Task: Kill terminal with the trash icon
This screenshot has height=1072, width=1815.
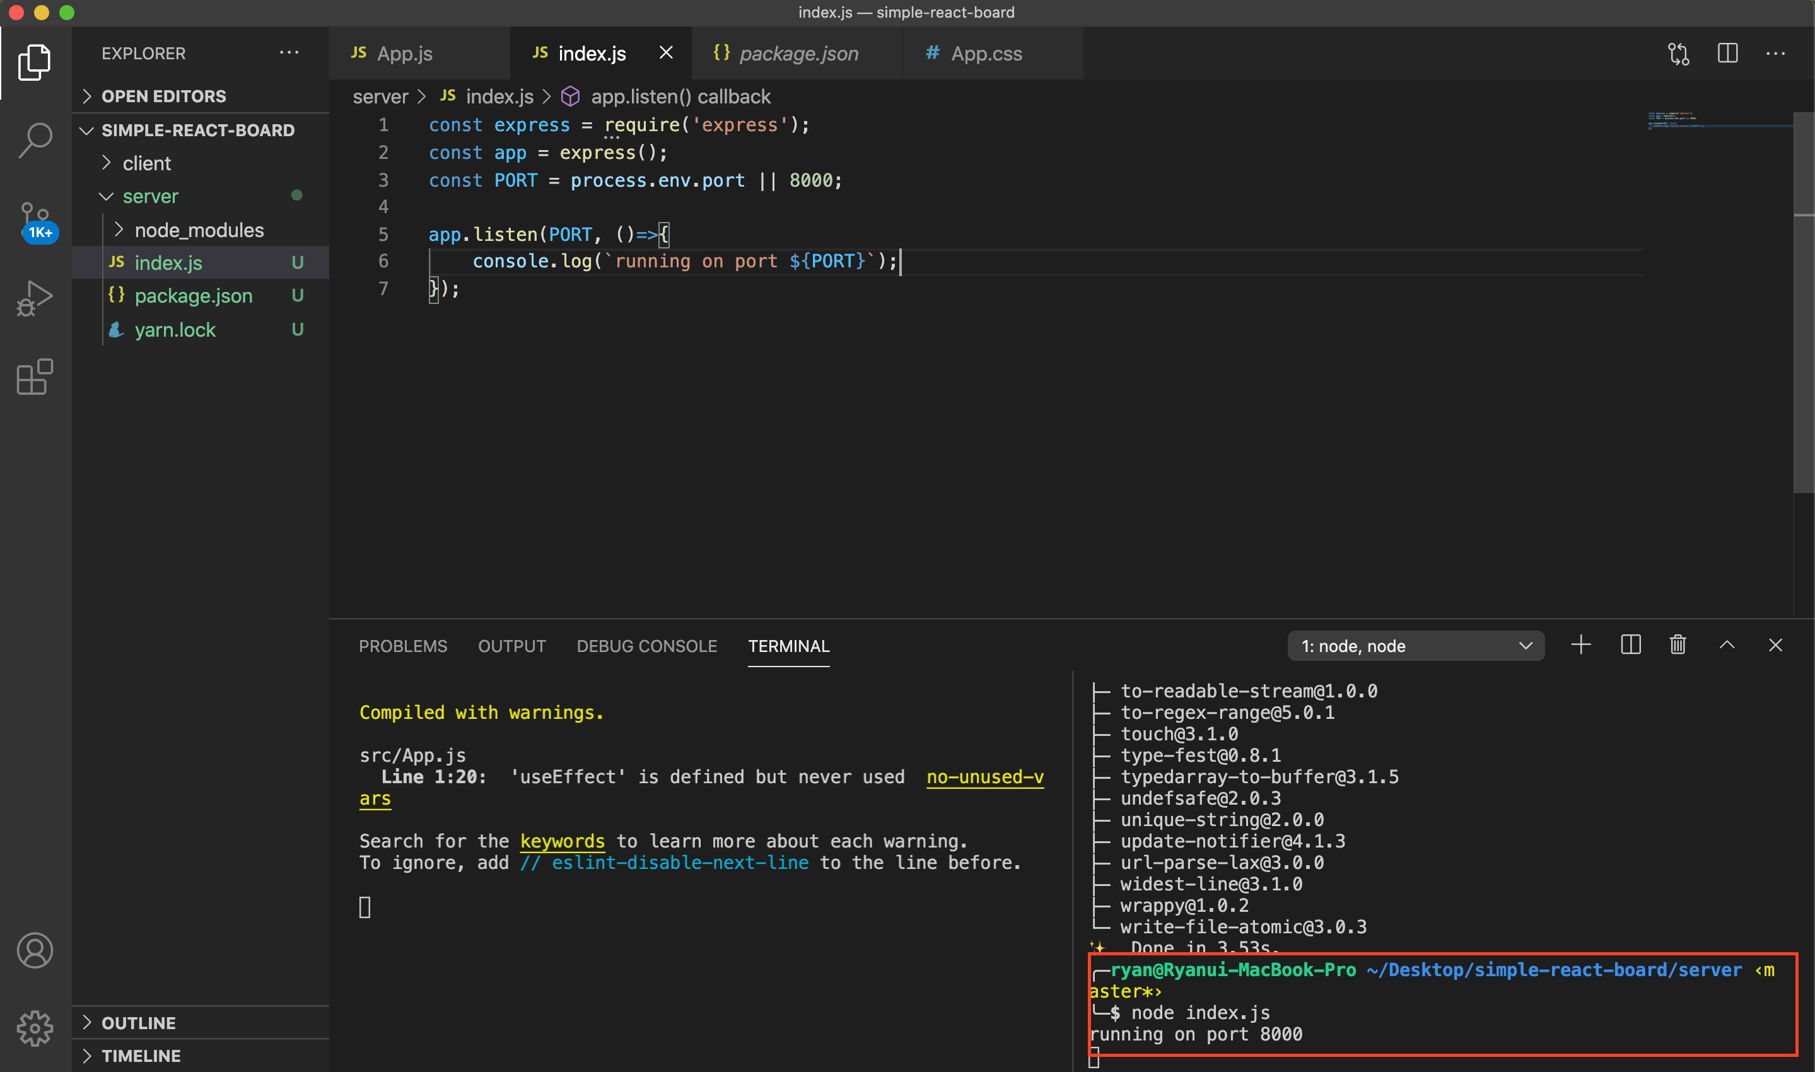Action: 1677,645
